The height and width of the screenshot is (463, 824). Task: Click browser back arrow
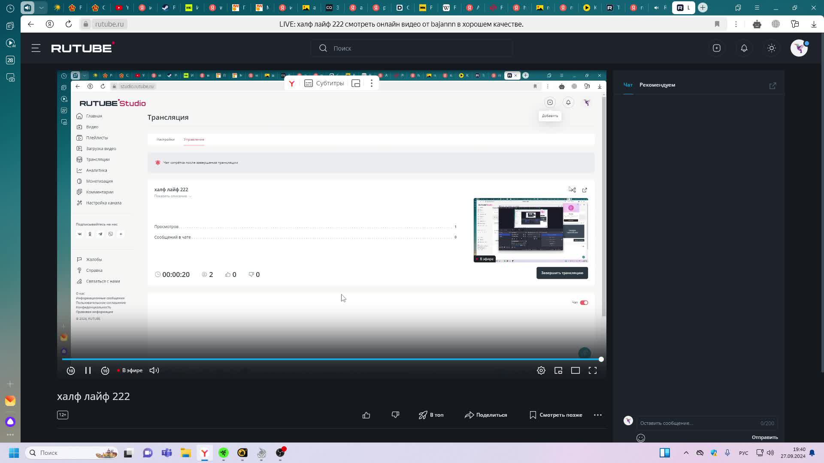pyautogui.click(x=31, y=24)
